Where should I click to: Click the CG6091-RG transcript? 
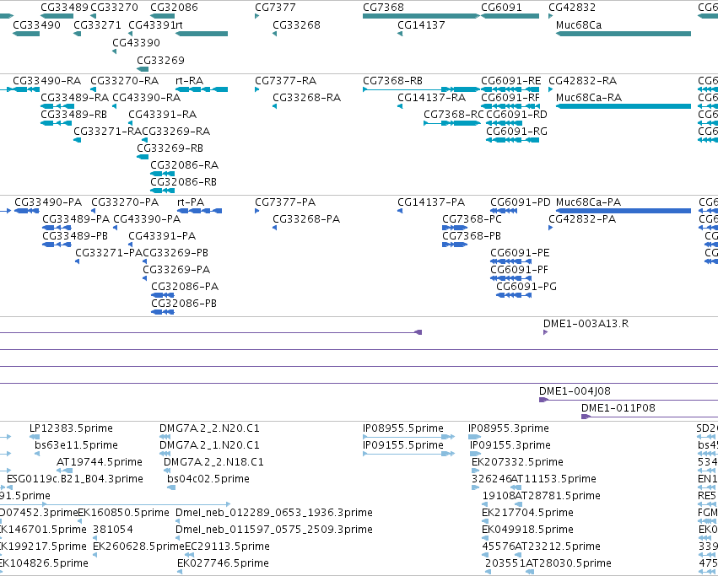[512, 140]
